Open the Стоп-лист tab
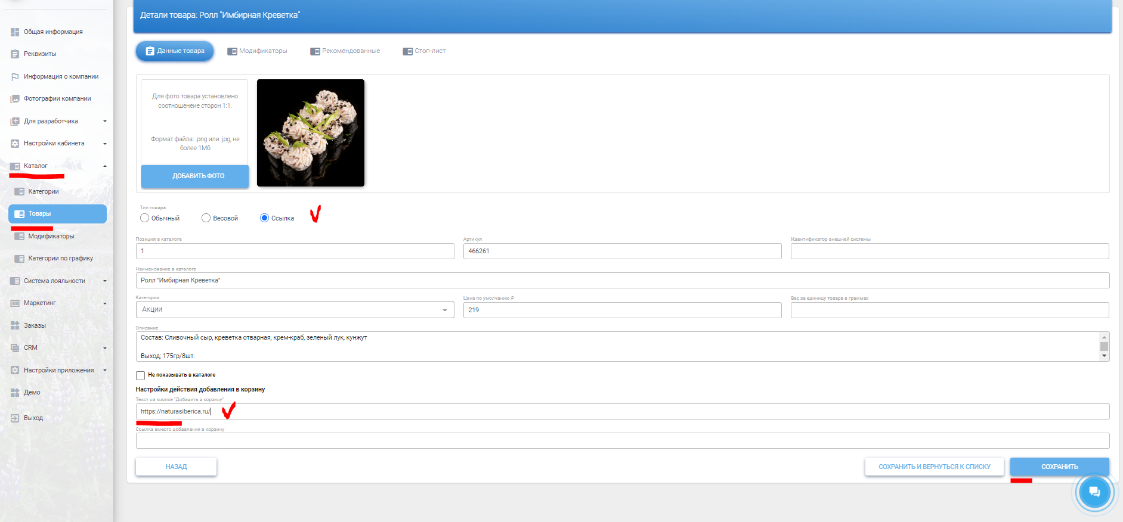 coord(424,51)
